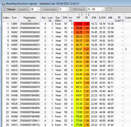Click the Refresh icon in the toolbar
This screenshot has height=127, width=131.
pos(5,9)
